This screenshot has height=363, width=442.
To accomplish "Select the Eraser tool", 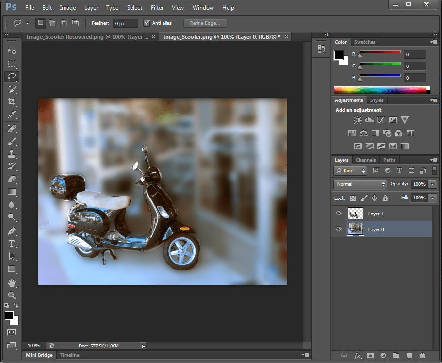I will [x=12, y=179].
